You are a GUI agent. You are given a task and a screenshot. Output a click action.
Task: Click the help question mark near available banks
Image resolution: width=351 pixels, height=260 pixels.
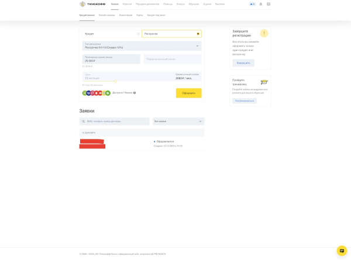click(135, 93)
